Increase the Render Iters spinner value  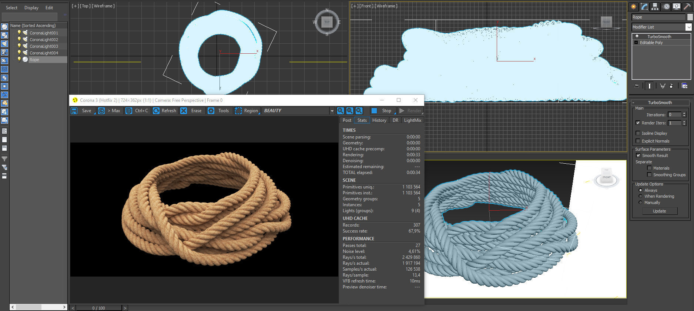pyautogui.click(x=684, y=121)
